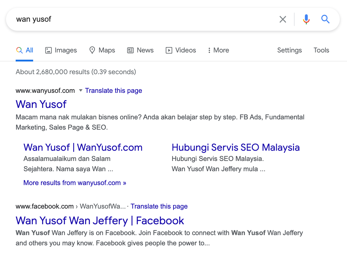Click the 'About 2,680,000 results' stats text
The width and height of the screenshot is (347, 258).
point(76,72)
